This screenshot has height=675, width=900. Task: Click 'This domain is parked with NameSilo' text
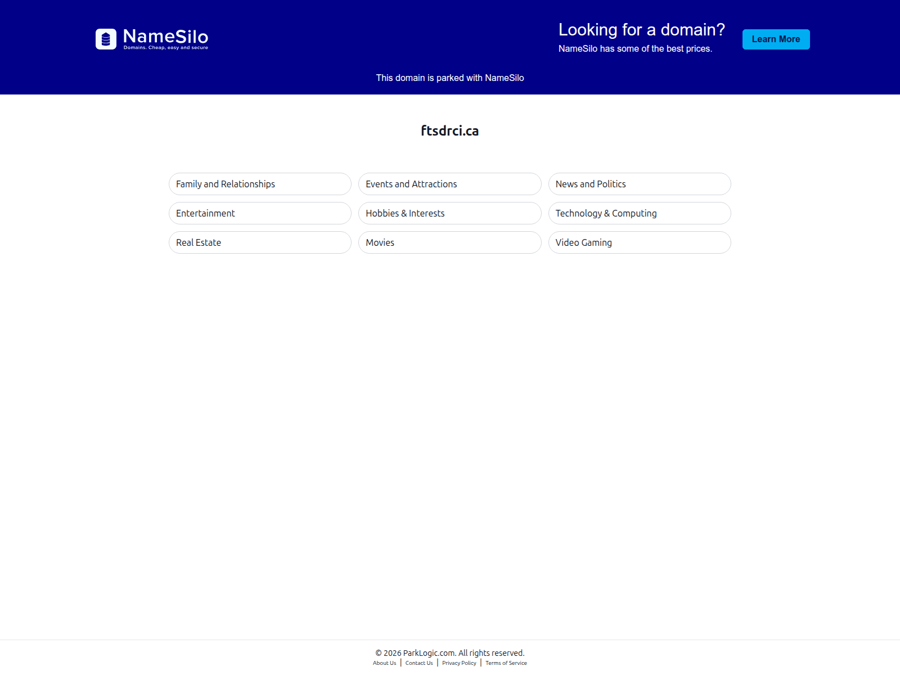click(450, 78)
